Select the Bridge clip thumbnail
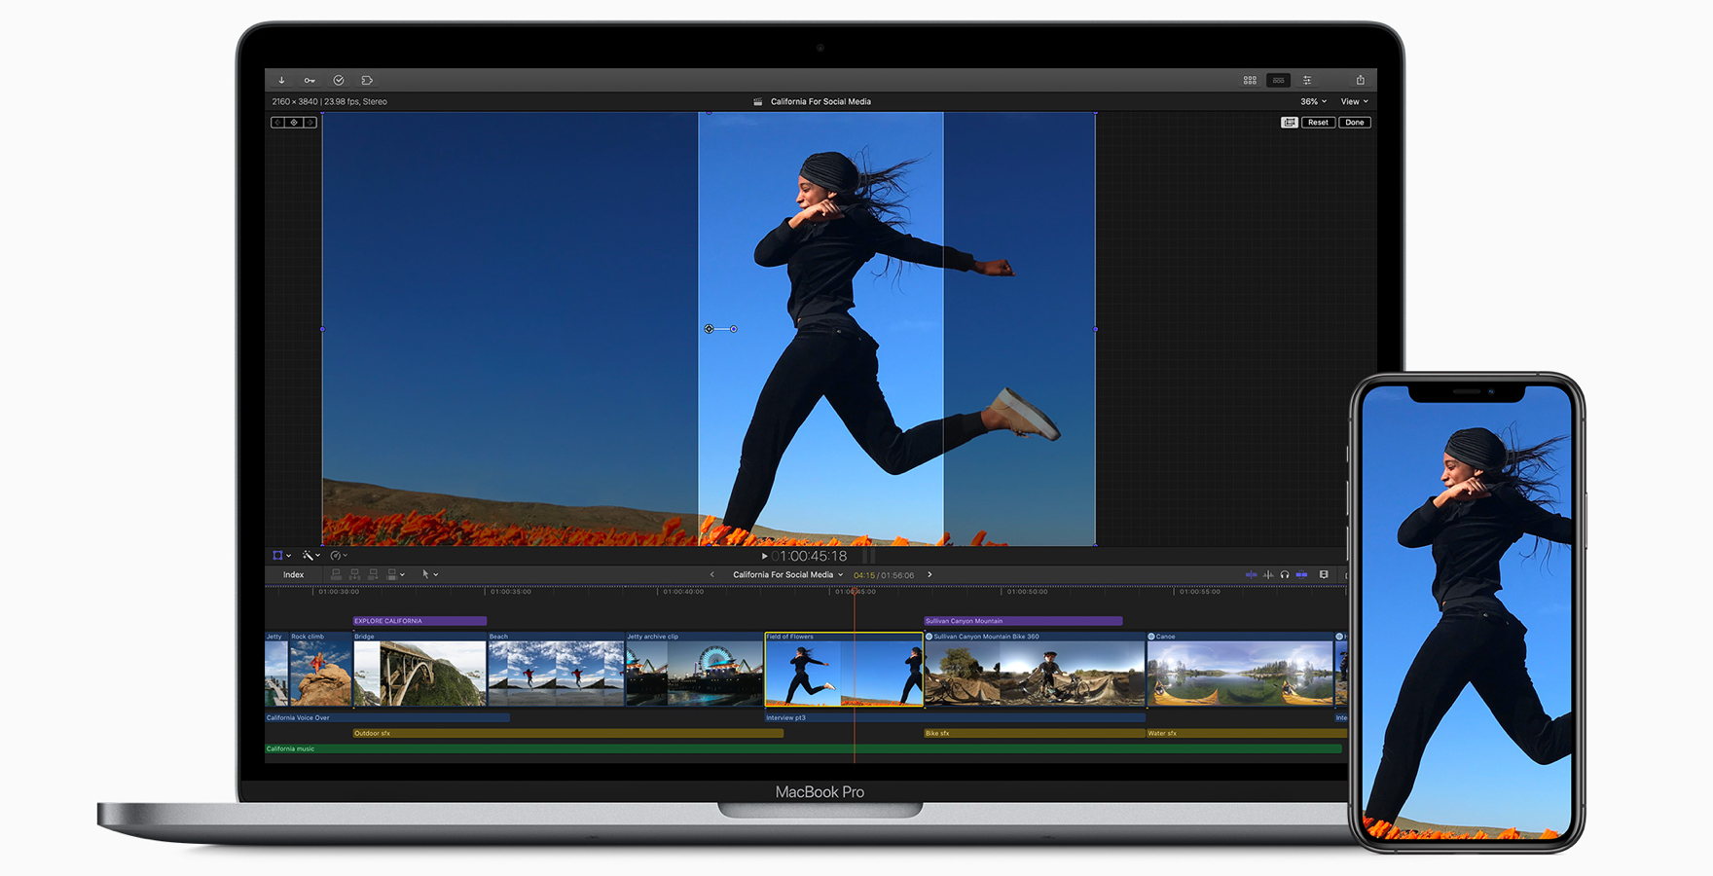Image resolution: width=1713 pixels, height=876 pixels. (x=419, y=673)
